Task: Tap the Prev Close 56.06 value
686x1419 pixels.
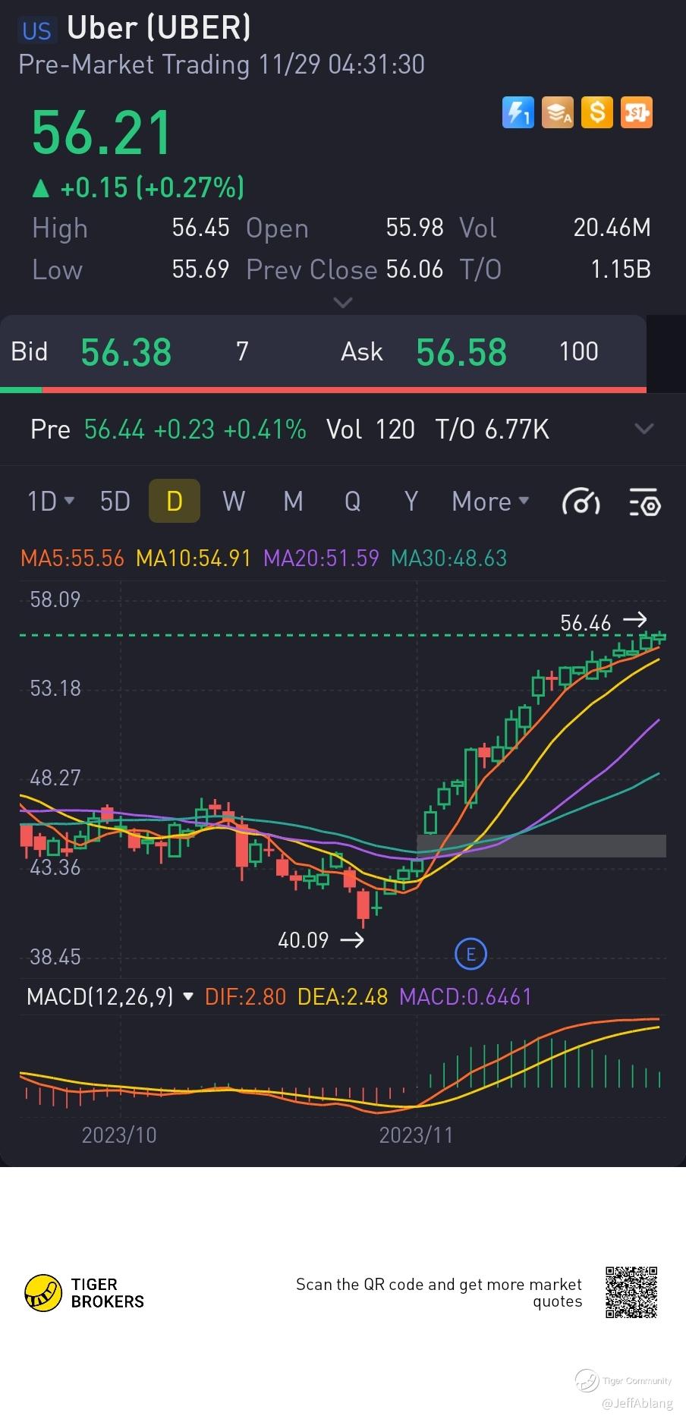Action: pyautogui.click(x=414, y=269)
